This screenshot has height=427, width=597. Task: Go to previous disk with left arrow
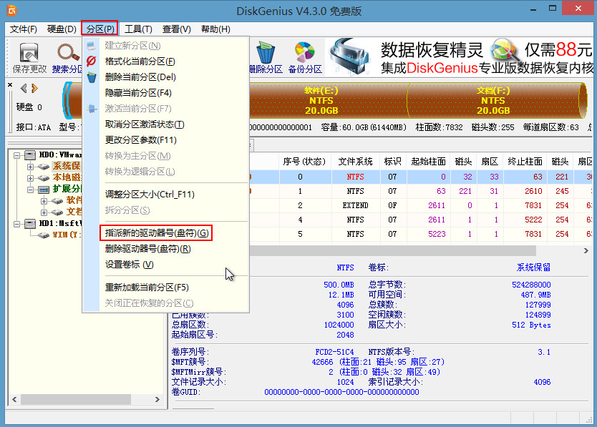click(x=24, y=89)
